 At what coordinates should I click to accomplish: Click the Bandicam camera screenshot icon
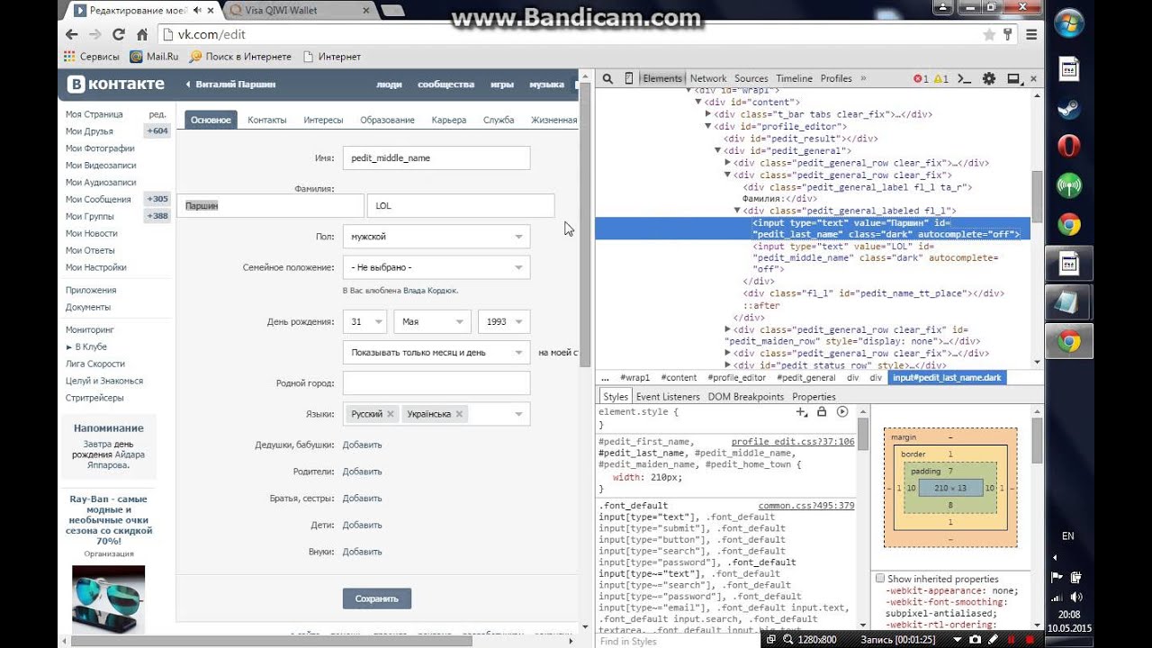pyautogui.click(x=975, y=639)
